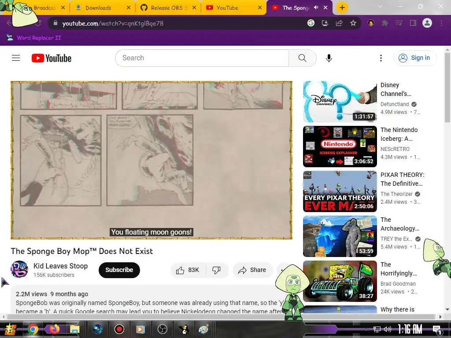
Task: Open NEScRETRO channel link
Action: tap(395, 149)
